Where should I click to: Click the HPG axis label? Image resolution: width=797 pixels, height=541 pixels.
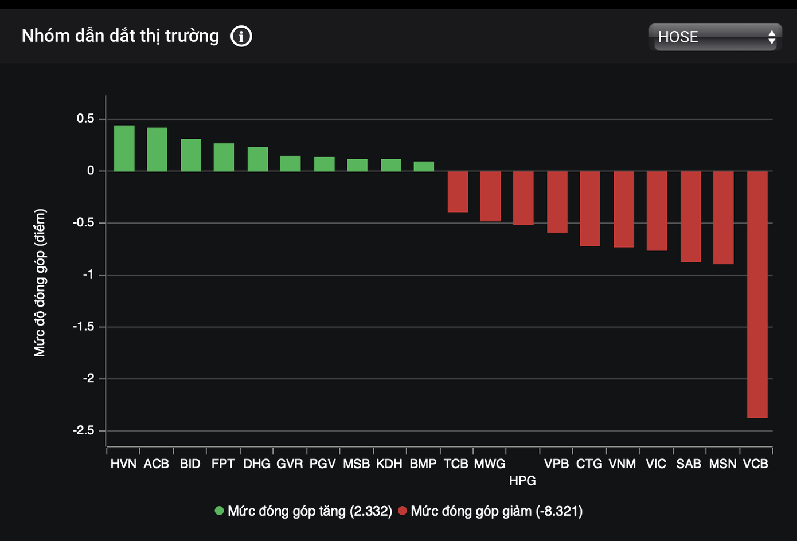coord(522,481)
